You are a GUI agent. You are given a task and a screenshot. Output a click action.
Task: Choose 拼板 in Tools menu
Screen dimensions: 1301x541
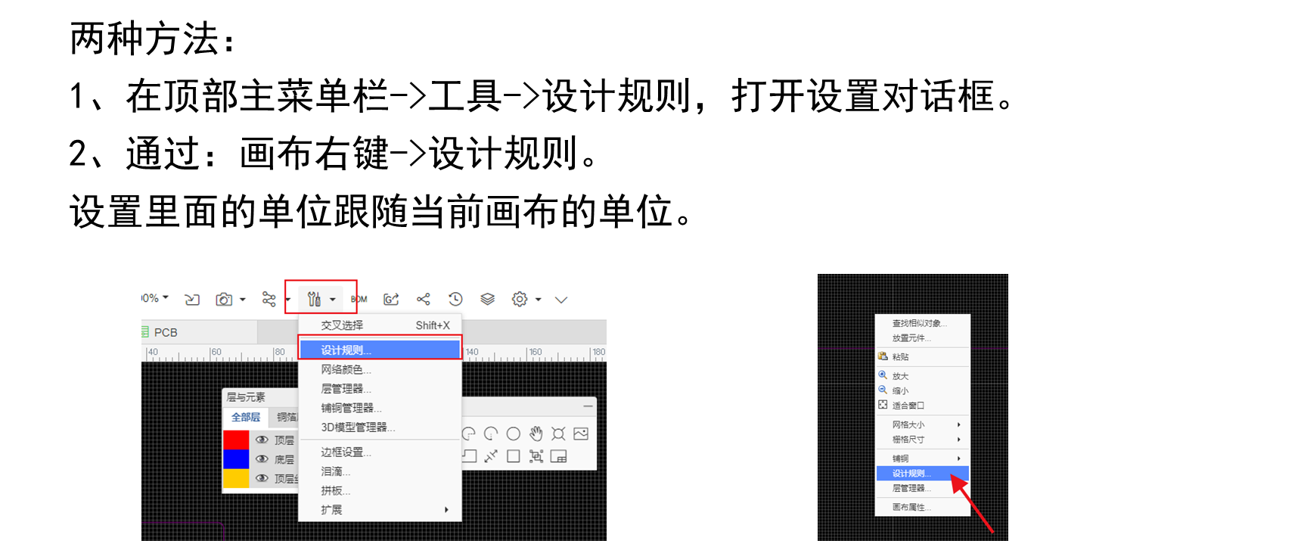(x=380, y=491)
